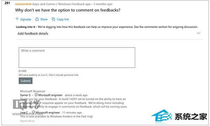Click the Report abuse link
Screen dimensions: 210x126
pos(27,121)
